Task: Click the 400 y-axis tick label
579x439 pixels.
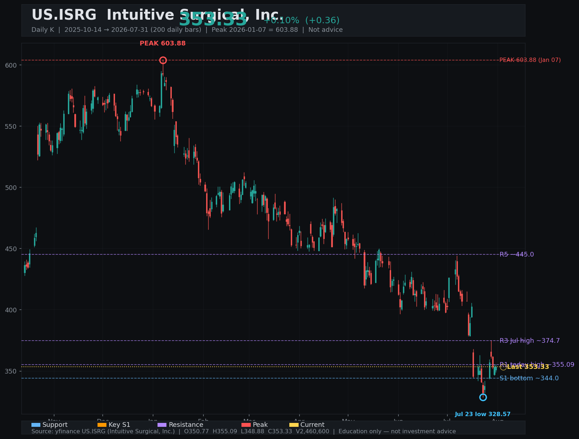Action: click(11, 310)
